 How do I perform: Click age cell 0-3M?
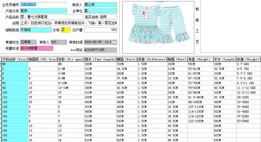[x=71, y=69]
